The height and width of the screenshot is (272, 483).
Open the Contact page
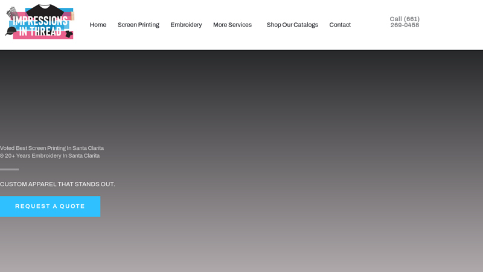tap(340, 25)
